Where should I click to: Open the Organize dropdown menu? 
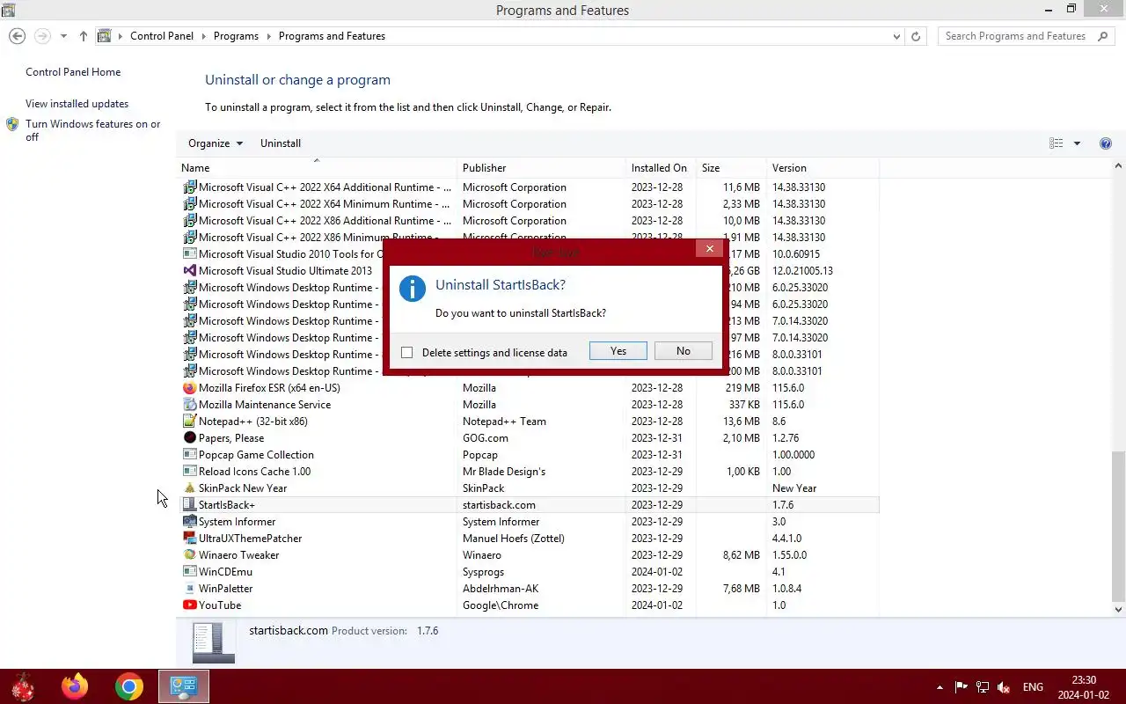[216, 143]
